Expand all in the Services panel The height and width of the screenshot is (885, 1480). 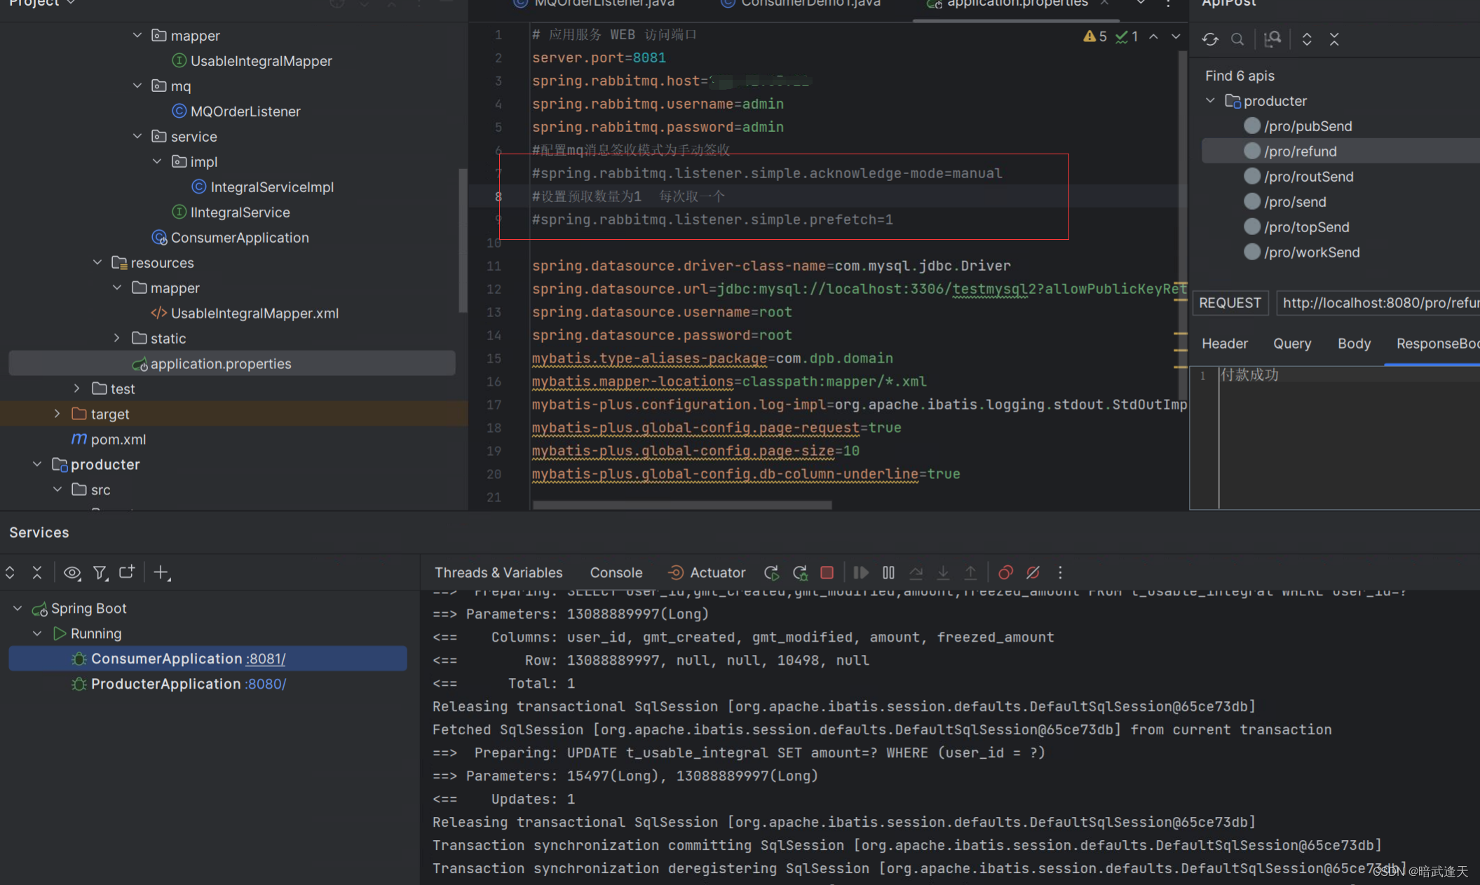(10, 572)
